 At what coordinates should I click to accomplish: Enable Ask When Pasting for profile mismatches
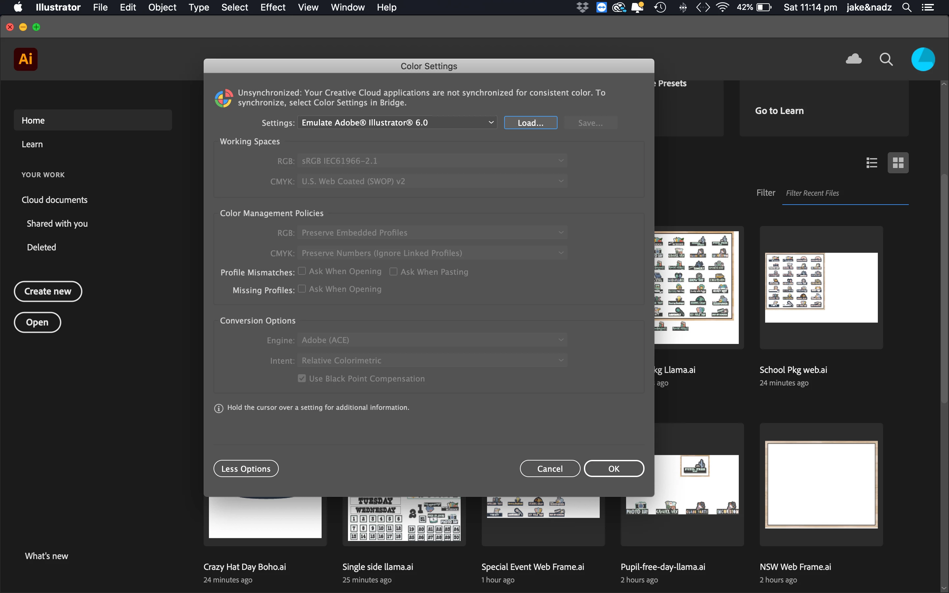pyautogui.click(x=393, y=271)
